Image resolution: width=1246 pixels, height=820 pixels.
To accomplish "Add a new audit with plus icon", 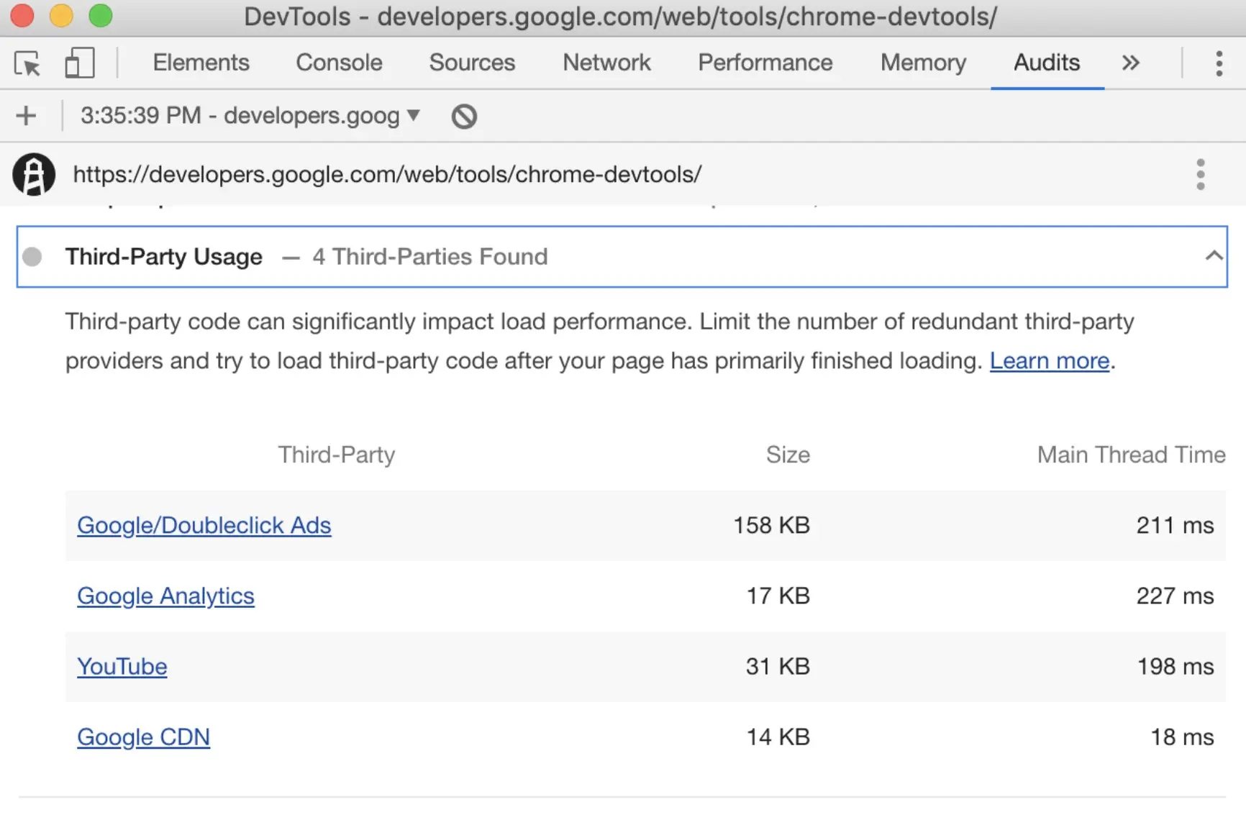I will point(26,116).
